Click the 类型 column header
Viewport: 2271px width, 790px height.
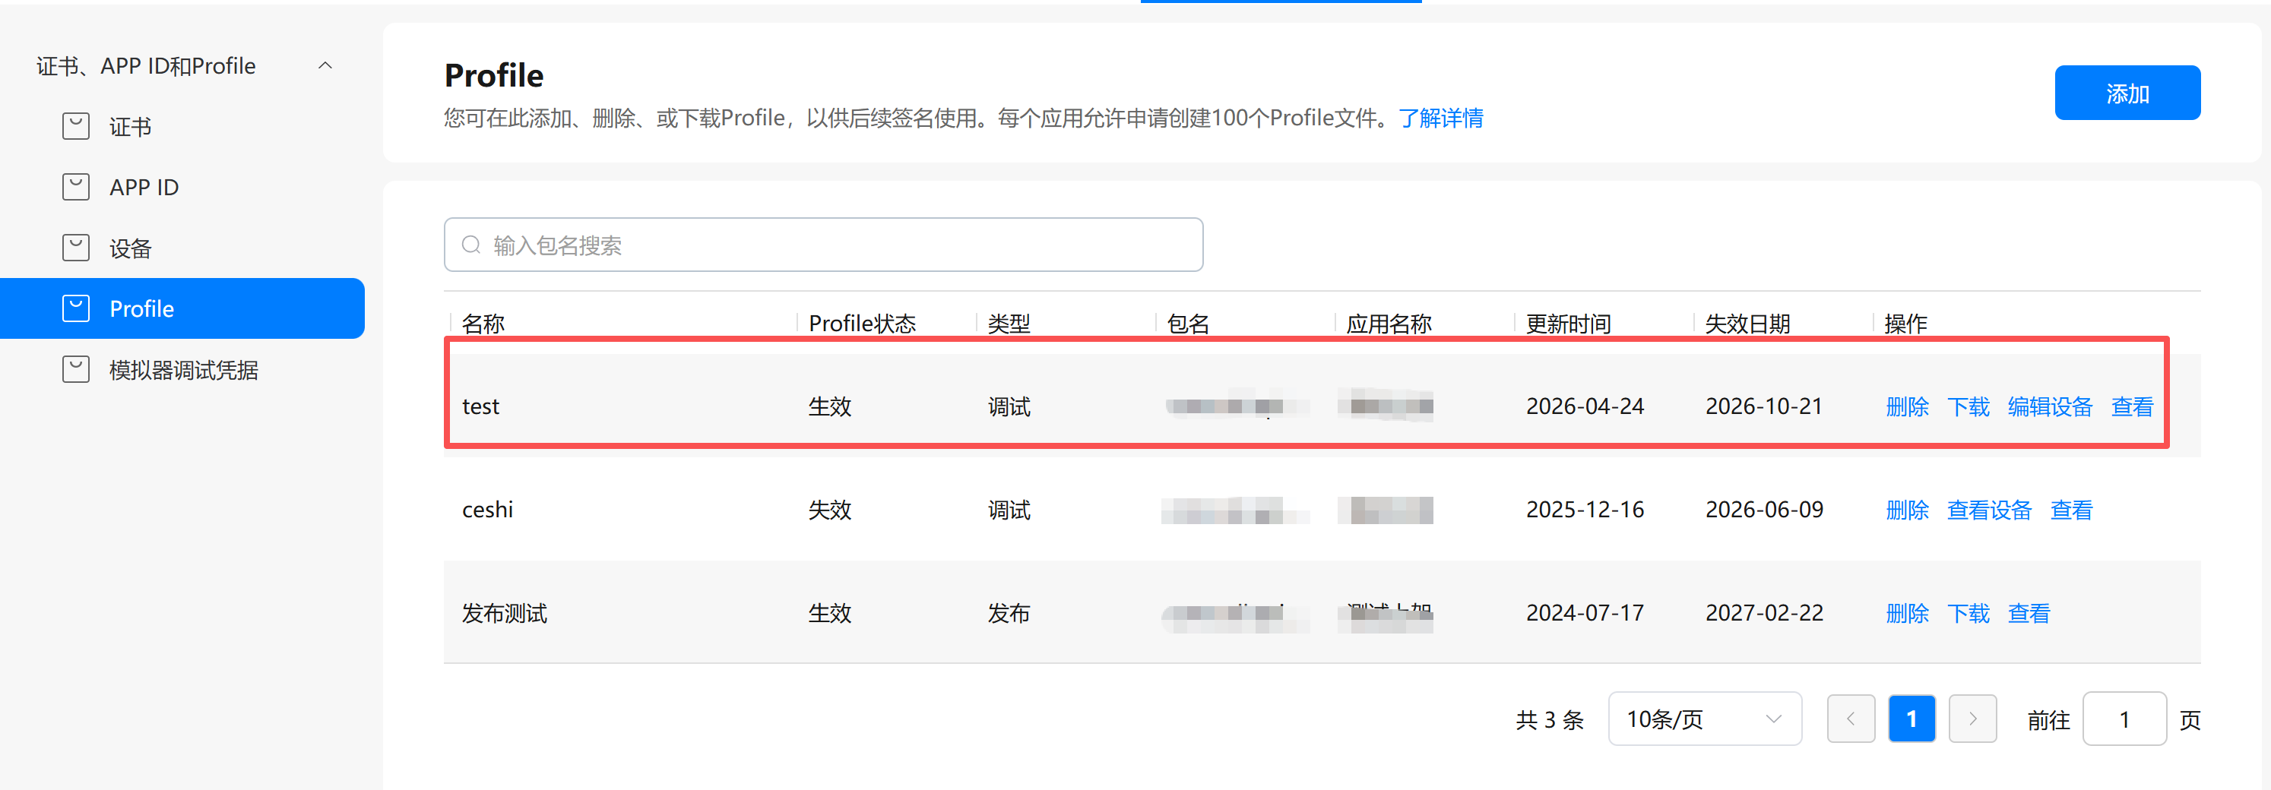(1009, 324)
